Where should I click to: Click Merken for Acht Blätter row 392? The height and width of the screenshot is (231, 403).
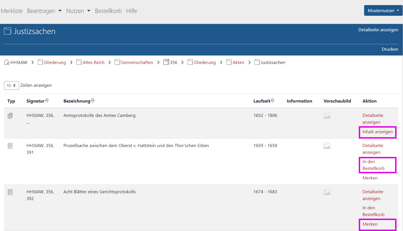tap(370, 224)
